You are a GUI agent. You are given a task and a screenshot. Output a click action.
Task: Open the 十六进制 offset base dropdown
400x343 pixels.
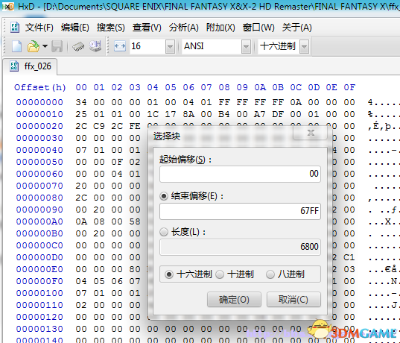click(304, 46)
